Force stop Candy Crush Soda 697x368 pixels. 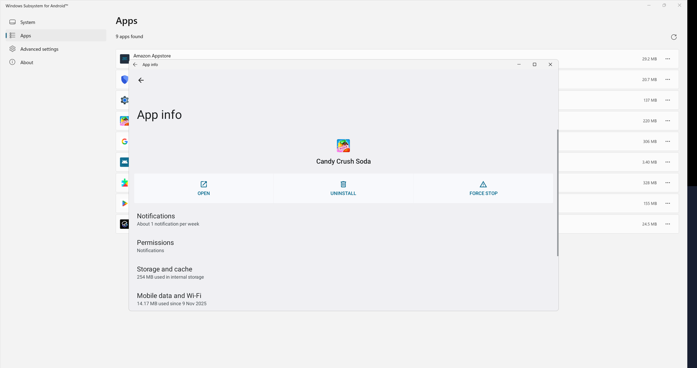483,188
